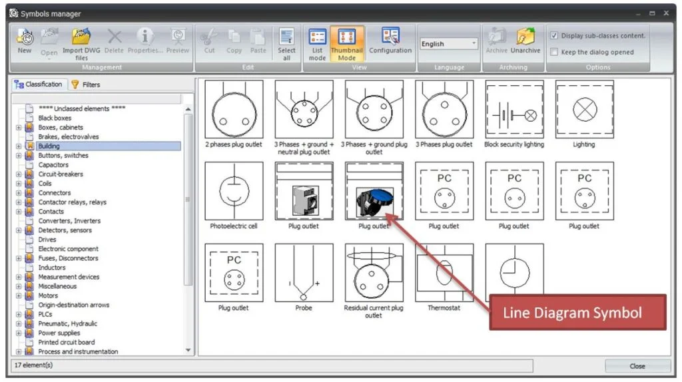Click tree scrollbar up arrow
Image resolution: width=682 pixels, height=382 pixels.
pyautogui.click(x=188, y=109)
